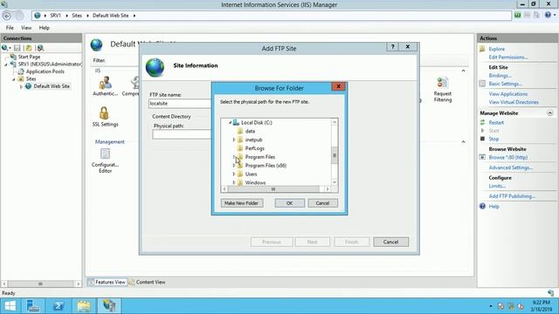
Task: Select the PerfLogs folder
Action: [255, 148]
